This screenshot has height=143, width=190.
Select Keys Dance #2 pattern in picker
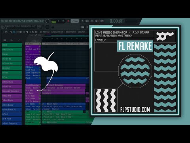(12, 110)
